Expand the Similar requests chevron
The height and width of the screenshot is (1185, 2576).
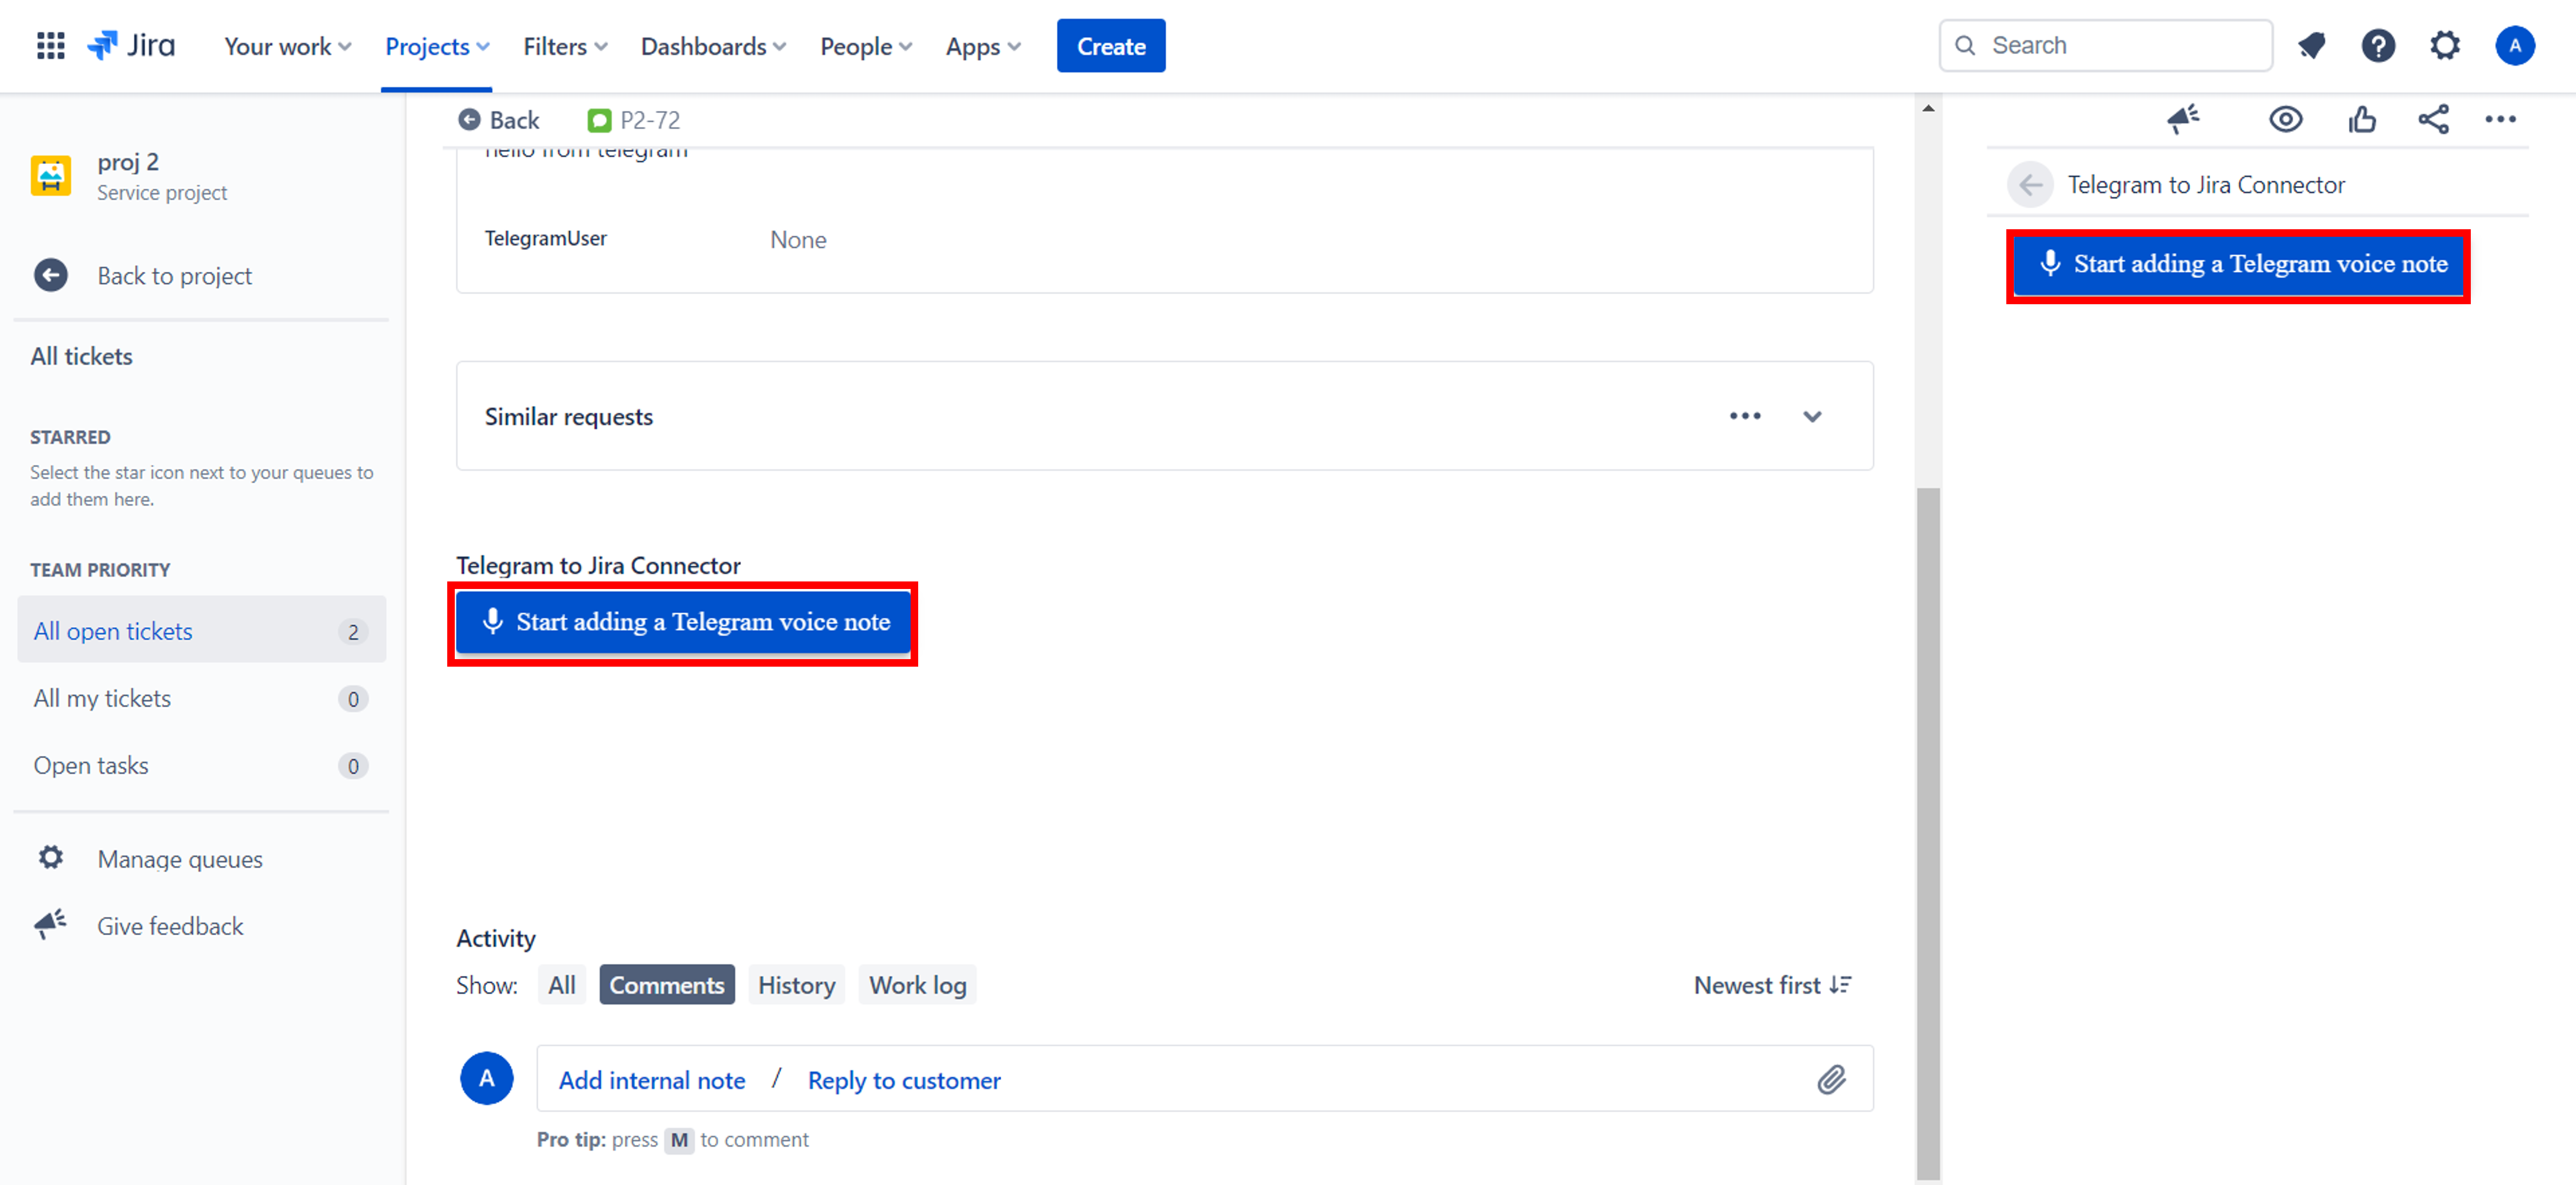(1812, 417)
